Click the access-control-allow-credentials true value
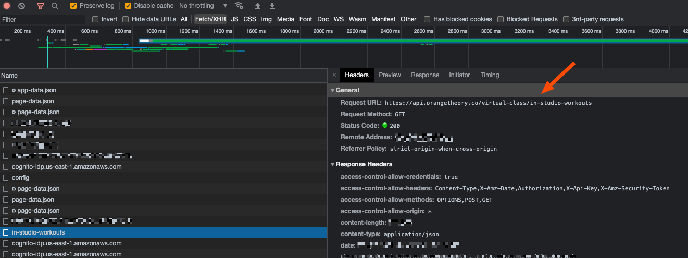This screenshot has width=688, height=258. [451, 177]
